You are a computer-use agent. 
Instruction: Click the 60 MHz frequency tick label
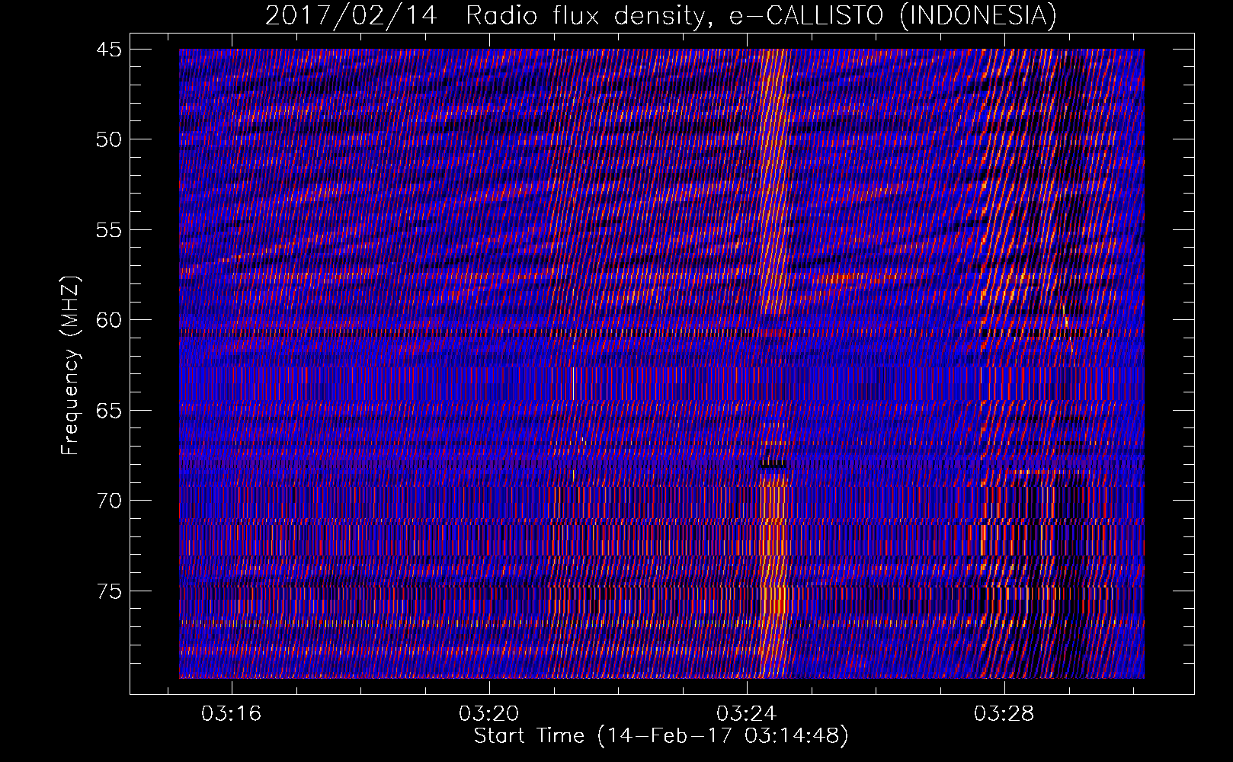pyautogui.click(x=109, y=320)
